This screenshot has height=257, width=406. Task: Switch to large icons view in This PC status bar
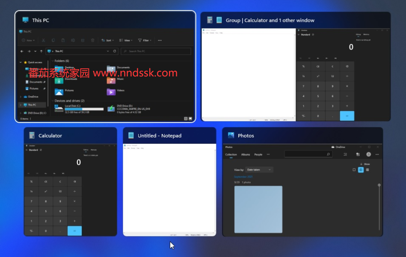[x=190, y=119]
